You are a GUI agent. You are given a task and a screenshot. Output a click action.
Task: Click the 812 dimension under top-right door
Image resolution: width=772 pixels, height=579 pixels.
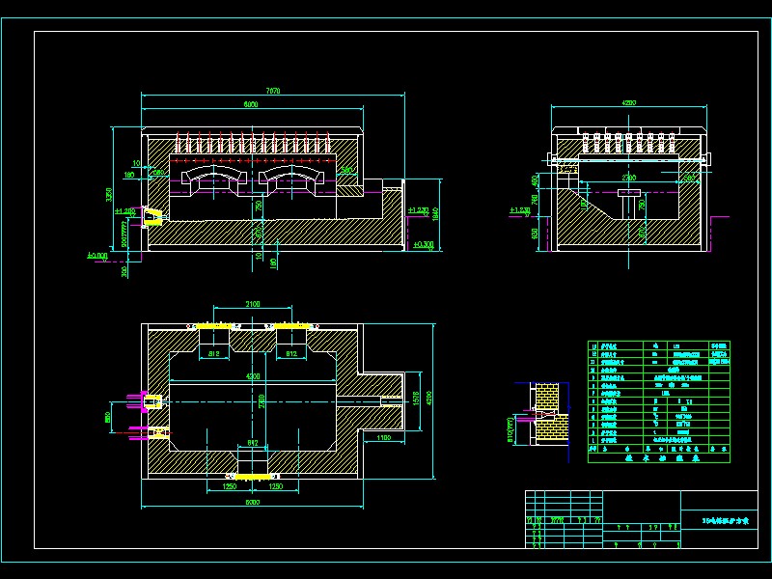pos(291,353)
